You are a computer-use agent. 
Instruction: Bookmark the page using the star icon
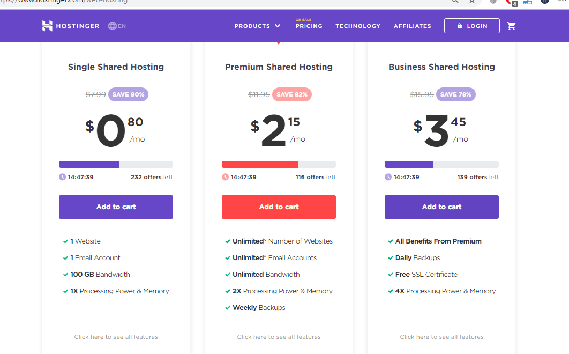click(472, 2)
